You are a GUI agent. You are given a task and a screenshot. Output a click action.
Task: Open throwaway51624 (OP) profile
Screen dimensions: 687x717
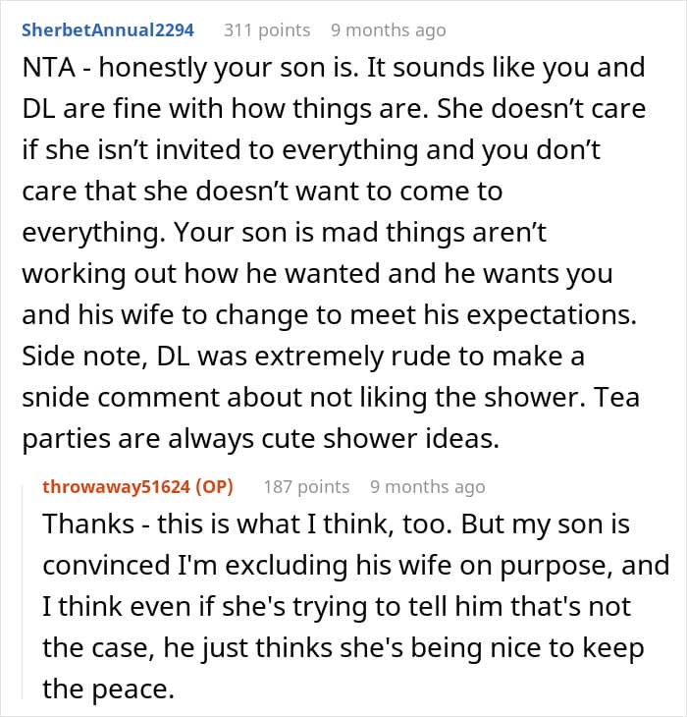(138, 486)
